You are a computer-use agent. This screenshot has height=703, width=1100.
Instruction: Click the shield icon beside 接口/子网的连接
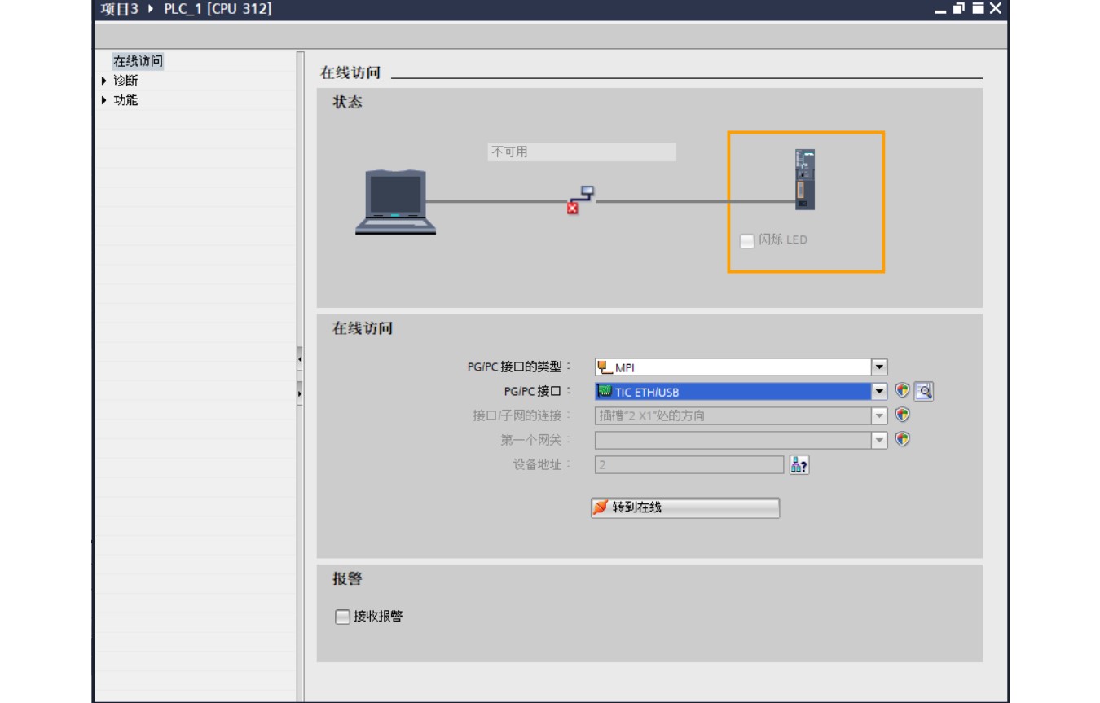pyautogui.click(x=902, y=415)
